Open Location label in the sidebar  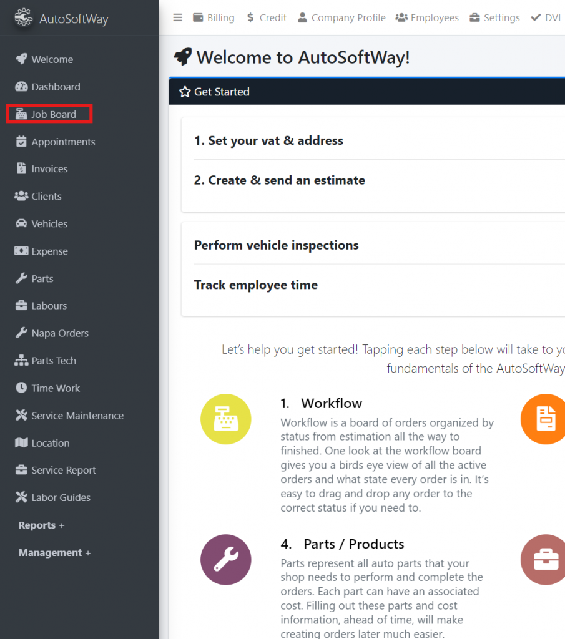pyautogui.click(x=51, y=443)
